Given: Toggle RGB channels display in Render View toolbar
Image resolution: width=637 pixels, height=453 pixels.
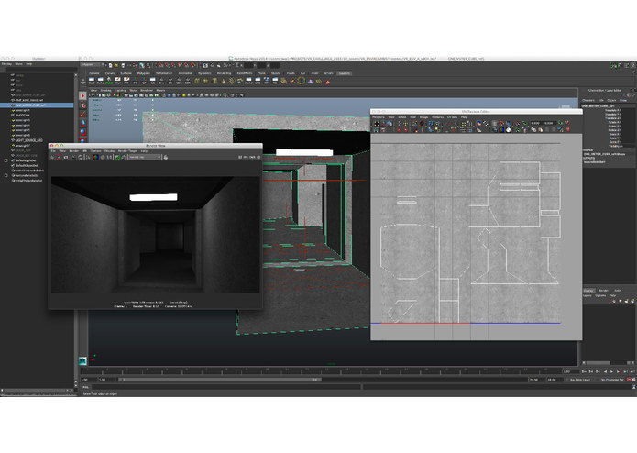Looking at the screenshot, I should point(96,157).
